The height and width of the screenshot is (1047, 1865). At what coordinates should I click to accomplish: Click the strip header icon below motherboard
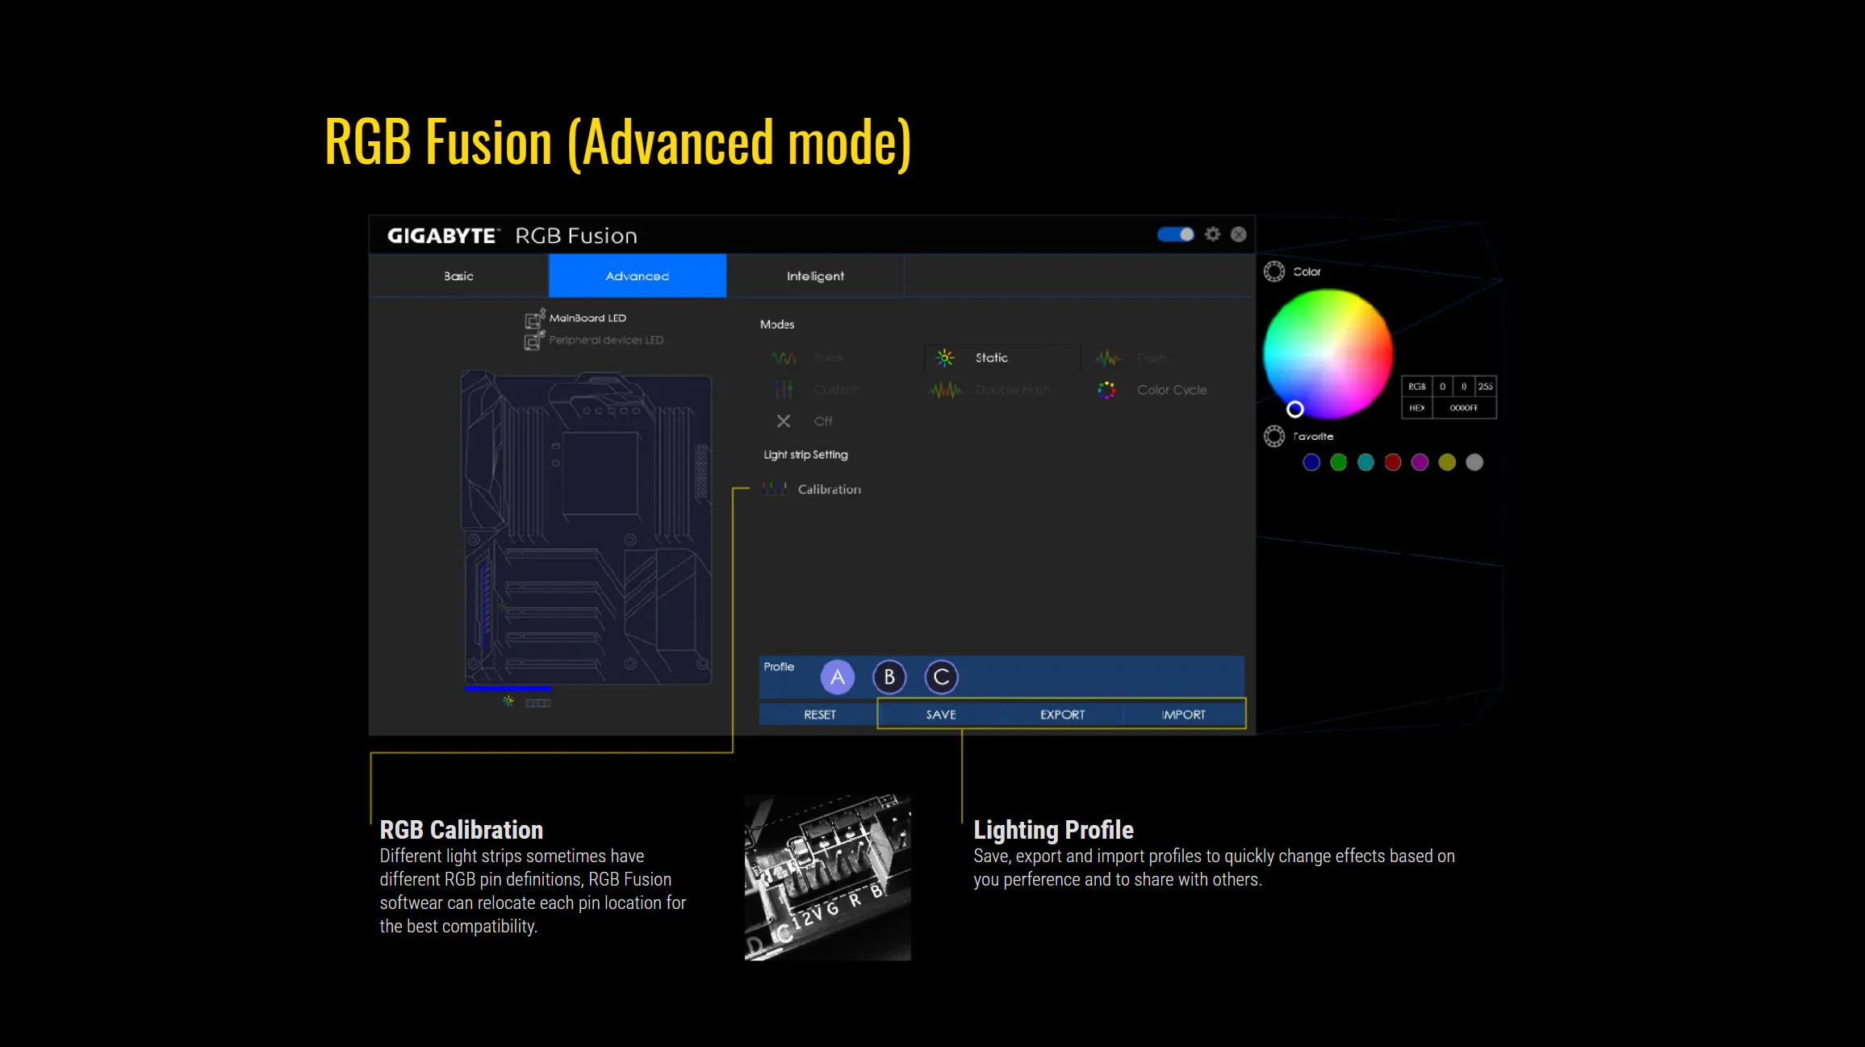click(x=538, y=703)
